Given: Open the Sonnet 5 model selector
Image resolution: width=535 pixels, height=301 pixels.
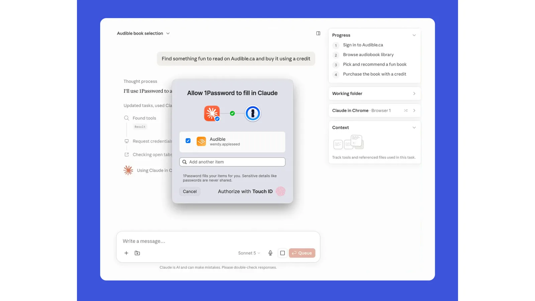Looking at the screenshot, I should [x=249, y=253].
